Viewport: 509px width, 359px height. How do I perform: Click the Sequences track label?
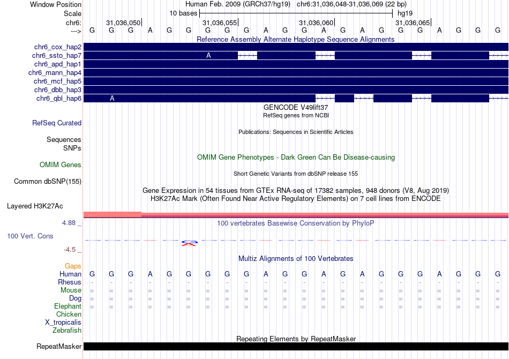click(x=64, y=139)
